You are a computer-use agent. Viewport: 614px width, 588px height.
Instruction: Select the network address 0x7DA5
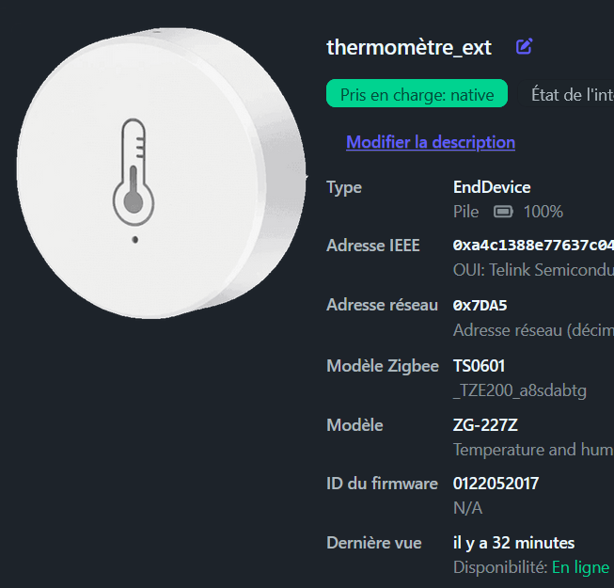[480, 306]
